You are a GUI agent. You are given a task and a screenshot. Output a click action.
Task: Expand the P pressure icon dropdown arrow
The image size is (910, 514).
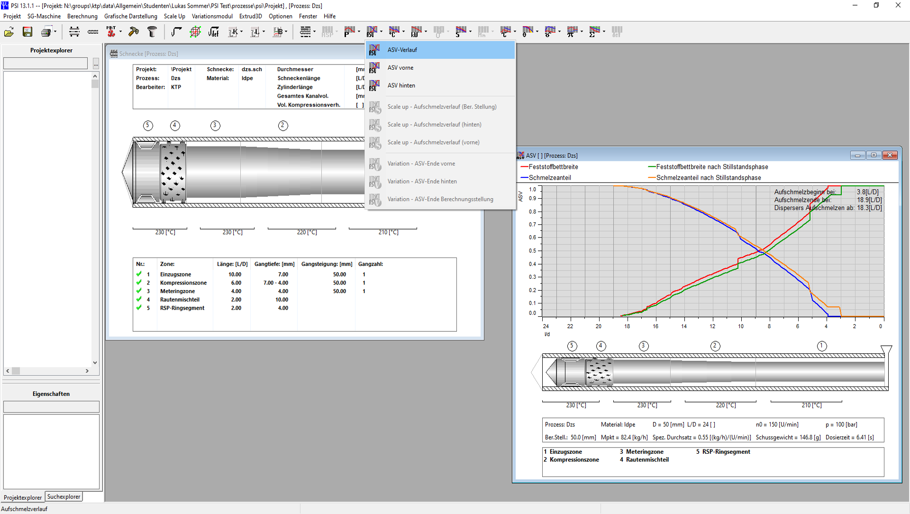(x=359, y=32)
